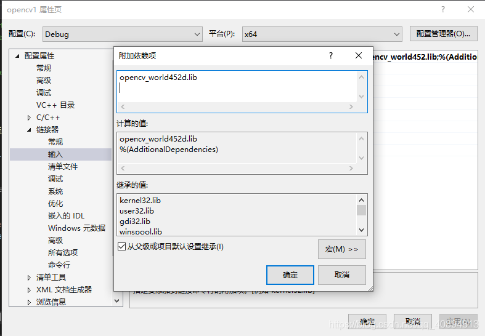Viewport: 485px width, 336px height.
Task: Click right arrow of 计算的值 horizontal scrollbar
Action: [351, 169]
